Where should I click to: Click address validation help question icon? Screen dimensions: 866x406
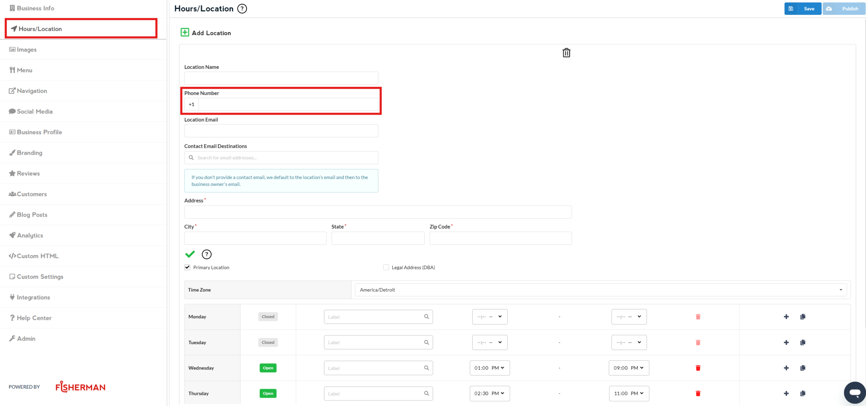pos(207,254)
